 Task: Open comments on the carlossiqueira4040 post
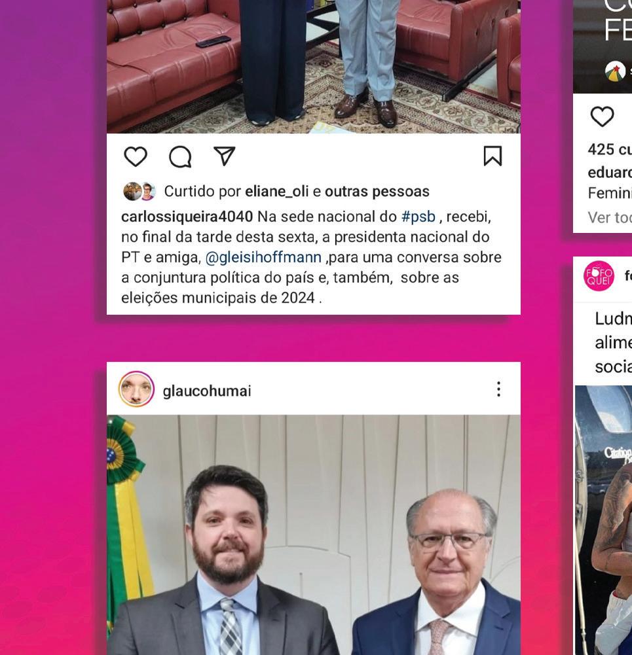pos(180,156)
